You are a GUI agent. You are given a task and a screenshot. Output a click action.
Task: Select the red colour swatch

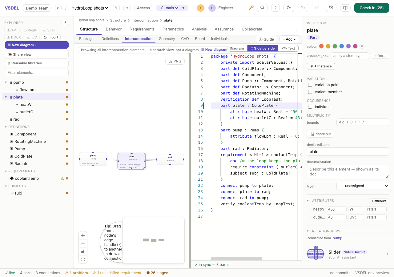321,46
